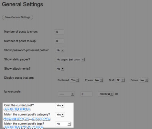Image resolution: width=152 pixels, height=129 pixels.
Task: Focus the Number of posts to show field
Action: (x=60, y=32)
